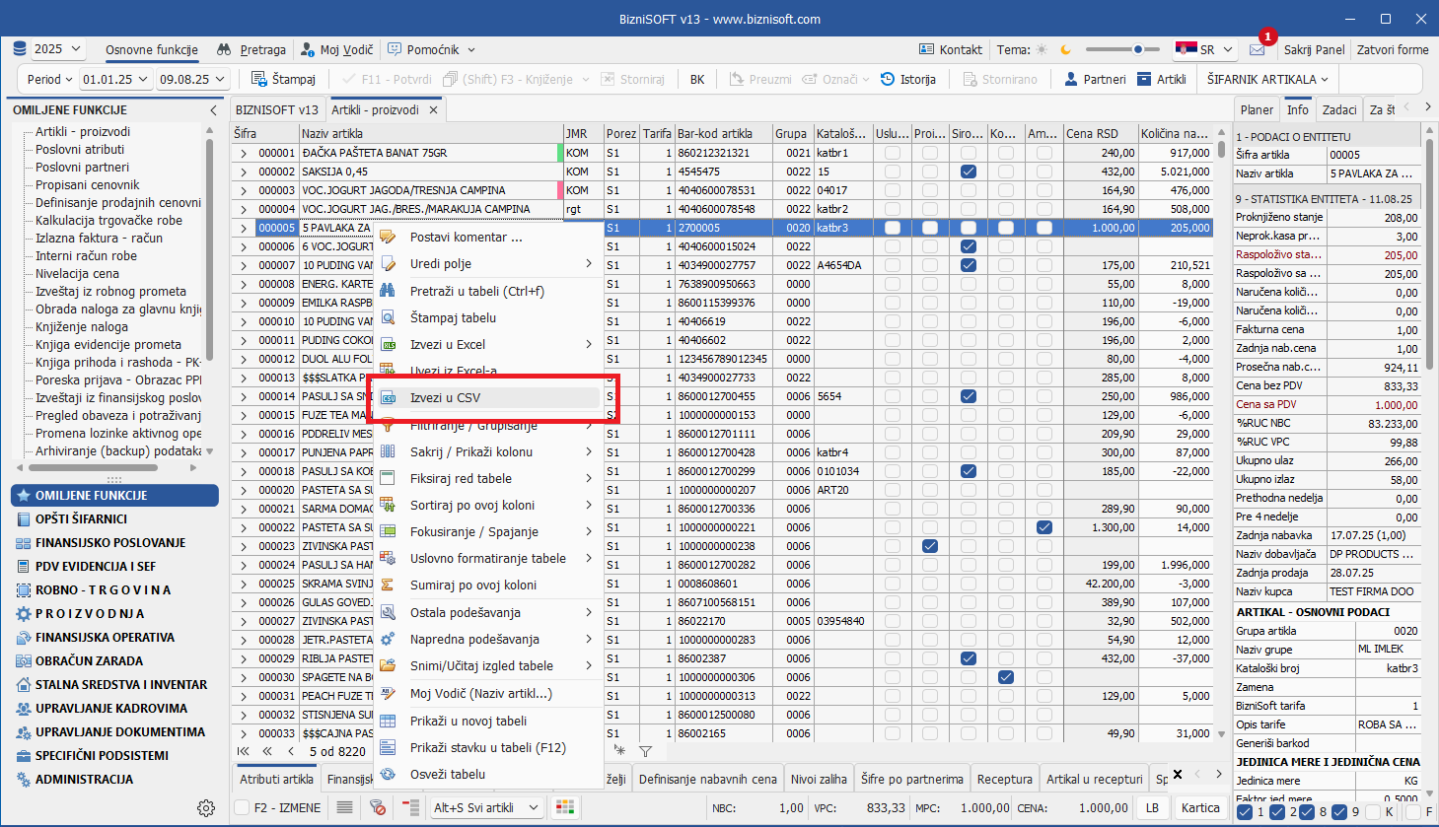Click the mail notification envelope icon
Screen dimensions: 1439x827
click(1257, 49)
